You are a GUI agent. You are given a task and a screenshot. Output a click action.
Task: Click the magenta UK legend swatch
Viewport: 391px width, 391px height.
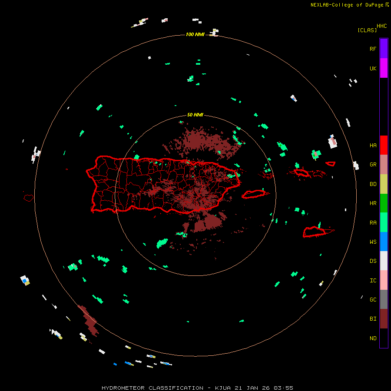click(x=384, y=68)
